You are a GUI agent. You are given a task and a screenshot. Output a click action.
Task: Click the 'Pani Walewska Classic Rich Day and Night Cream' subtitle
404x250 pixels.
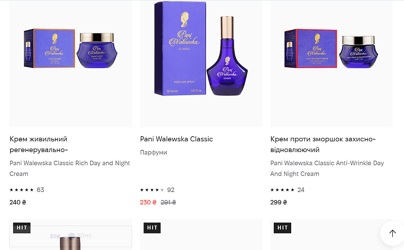pos(70,168)
